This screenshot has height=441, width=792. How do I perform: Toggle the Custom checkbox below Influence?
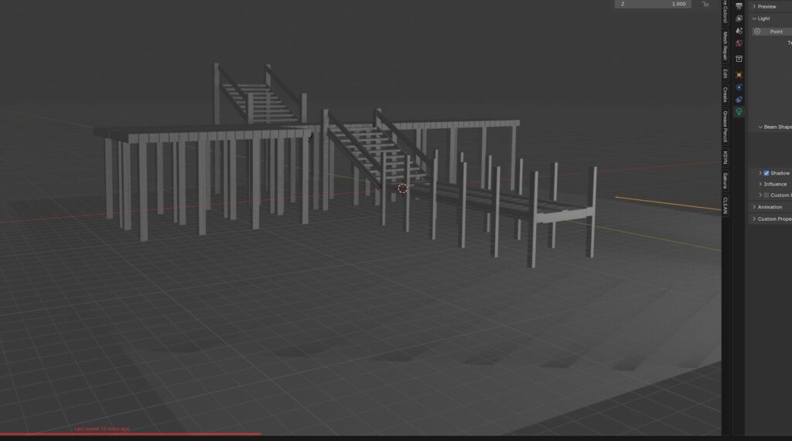click(x=766, y=195)
